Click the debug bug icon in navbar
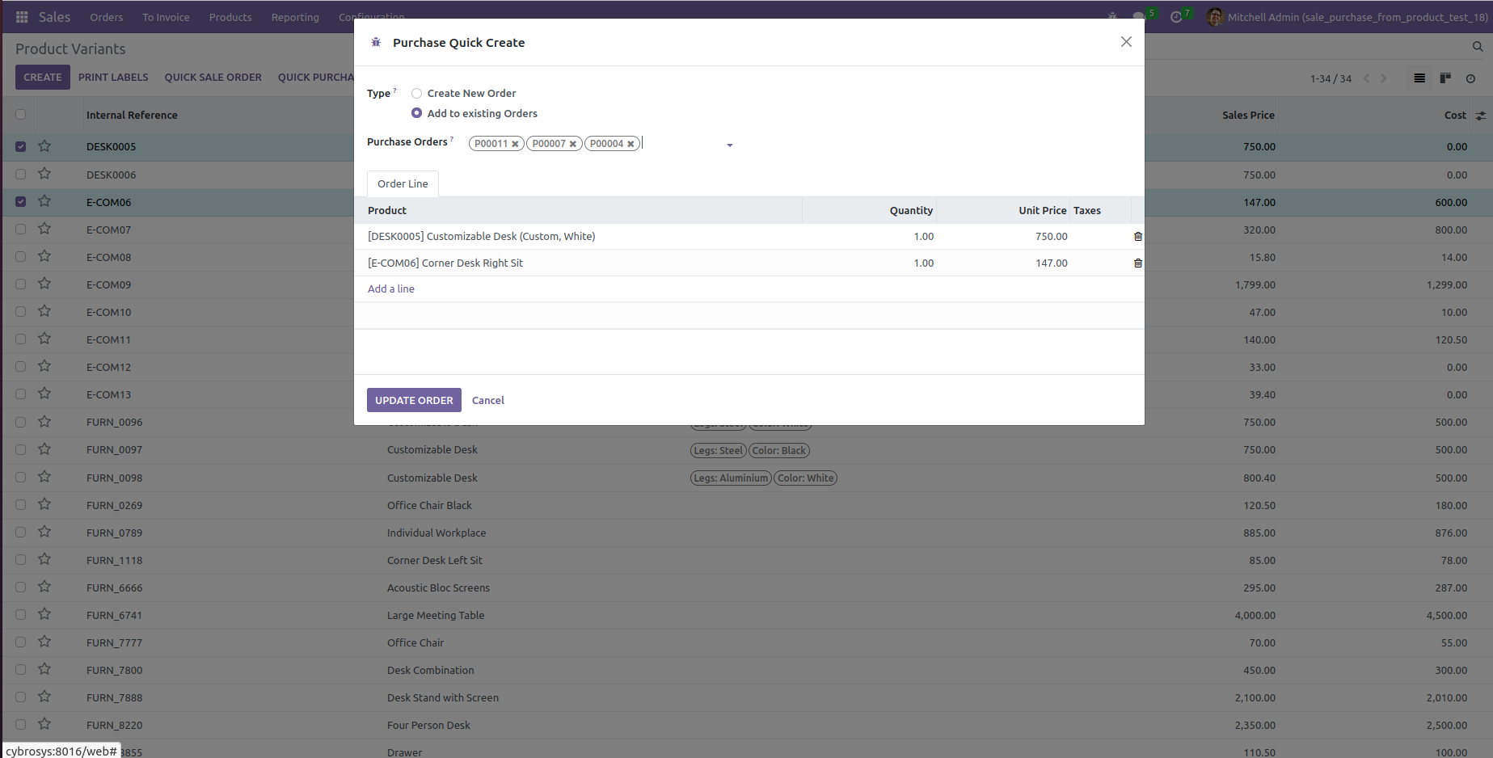Image resolution: width=1493 pixels, height=758 pixels. pos(1113,17)
